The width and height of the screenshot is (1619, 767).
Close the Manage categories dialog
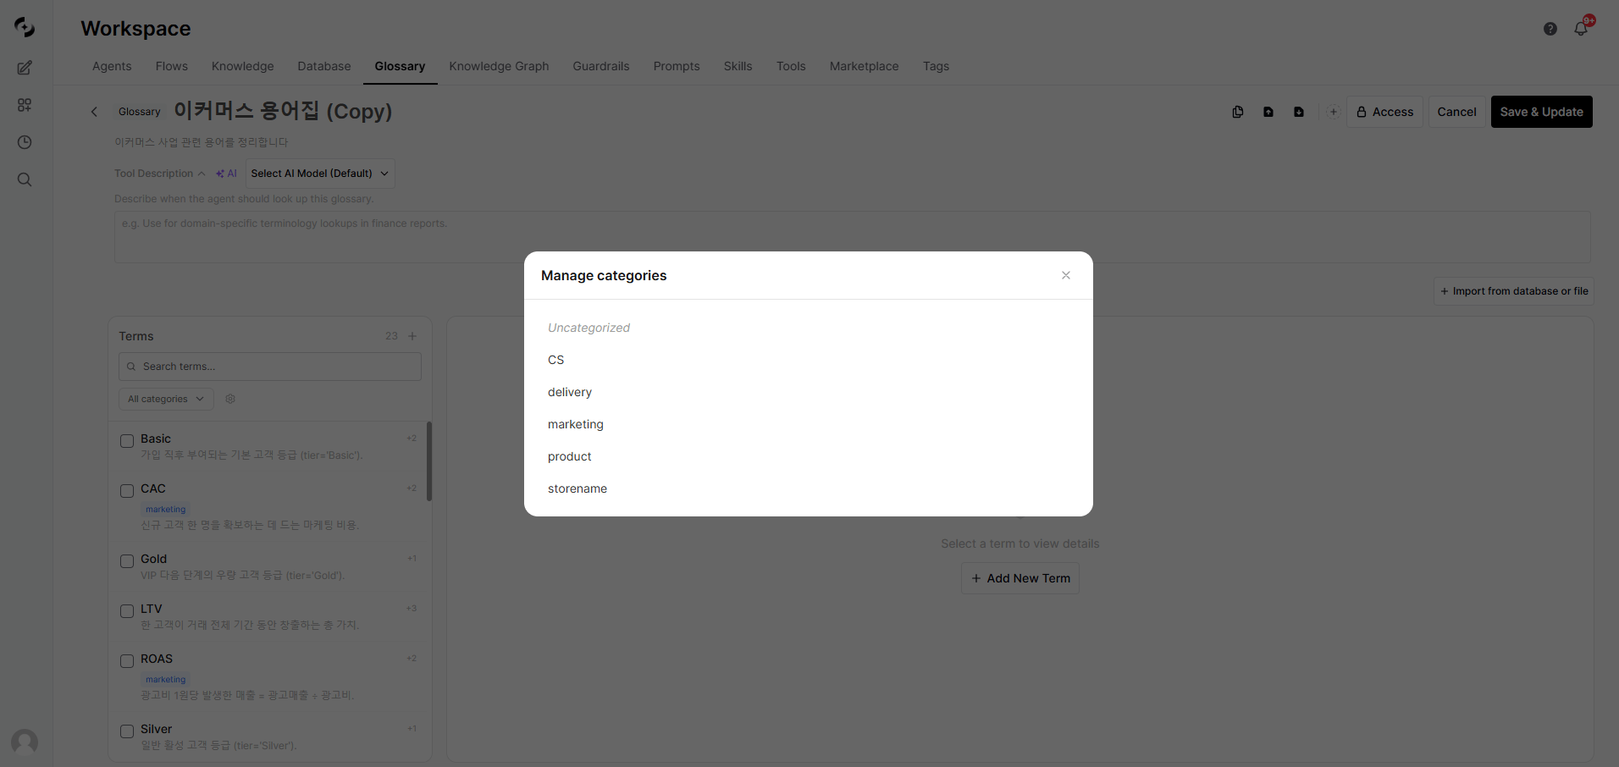pos(1066,275)
